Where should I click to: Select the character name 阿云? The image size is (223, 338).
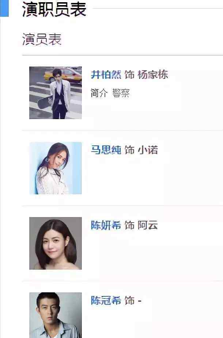[148, 225]
